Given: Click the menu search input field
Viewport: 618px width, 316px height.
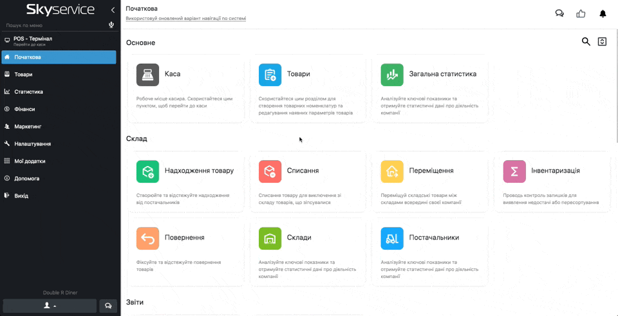Looking at the screenshot, I should point(55,25).
